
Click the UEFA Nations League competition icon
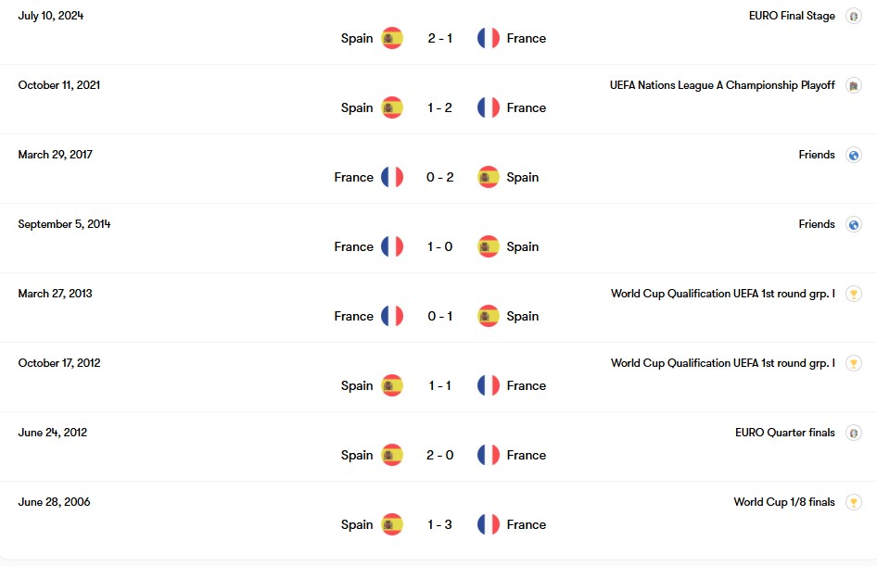point(854,85)
